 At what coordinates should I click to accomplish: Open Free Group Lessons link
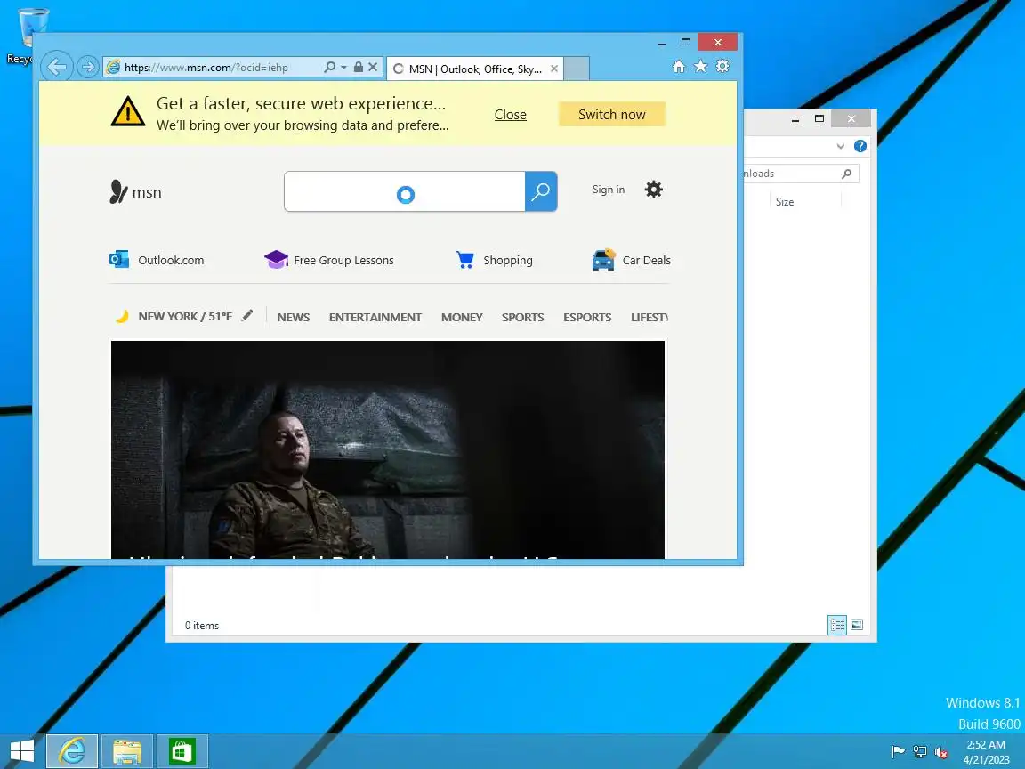coord(329,260)
